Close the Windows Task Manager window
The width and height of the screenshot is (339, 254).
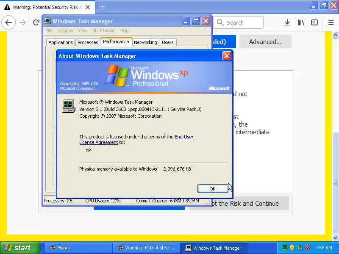206,21
